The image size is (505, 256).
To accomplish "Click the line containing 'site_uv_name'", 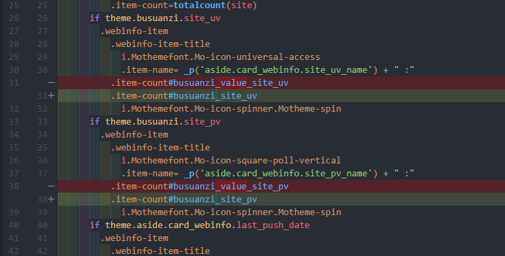I will tap(268, 70).
